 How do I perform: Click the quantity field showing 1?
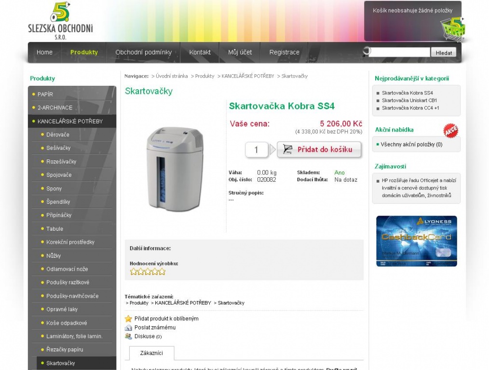tap(257, 150)
